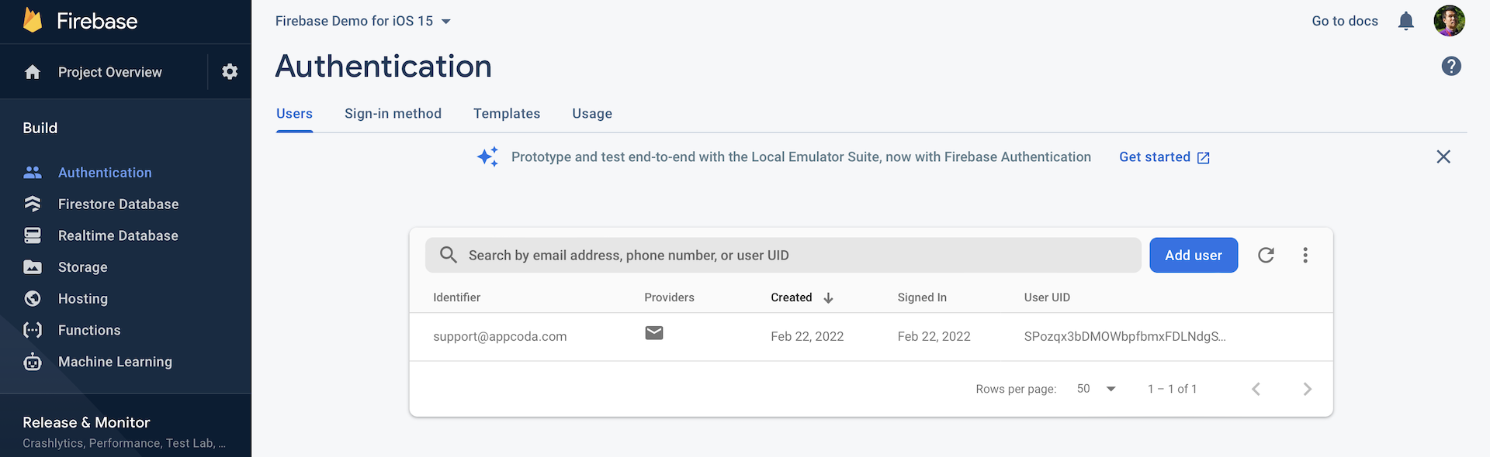Click the Add user button

(x=1193, y=255)
